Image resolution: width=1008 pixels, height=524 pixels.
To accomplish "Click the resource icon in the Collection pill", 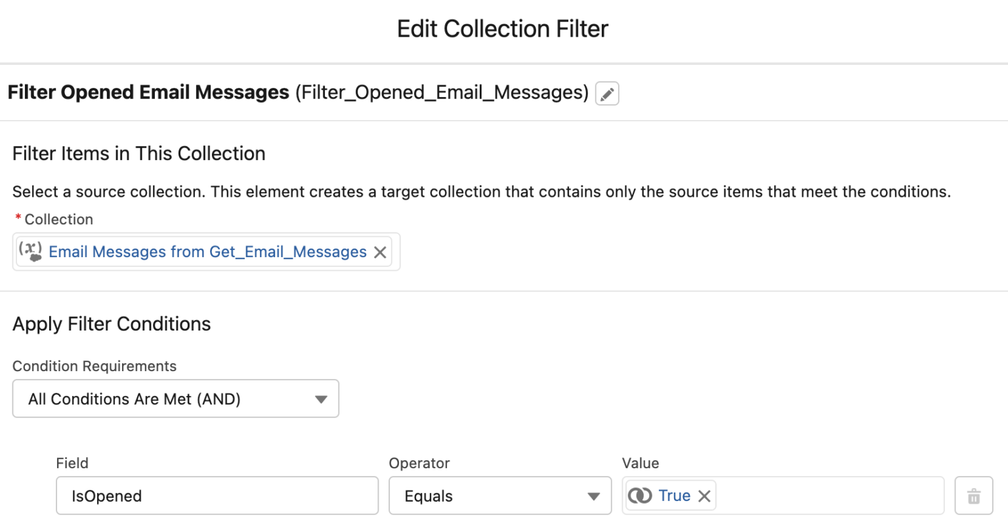I will (x=31, y=251).
